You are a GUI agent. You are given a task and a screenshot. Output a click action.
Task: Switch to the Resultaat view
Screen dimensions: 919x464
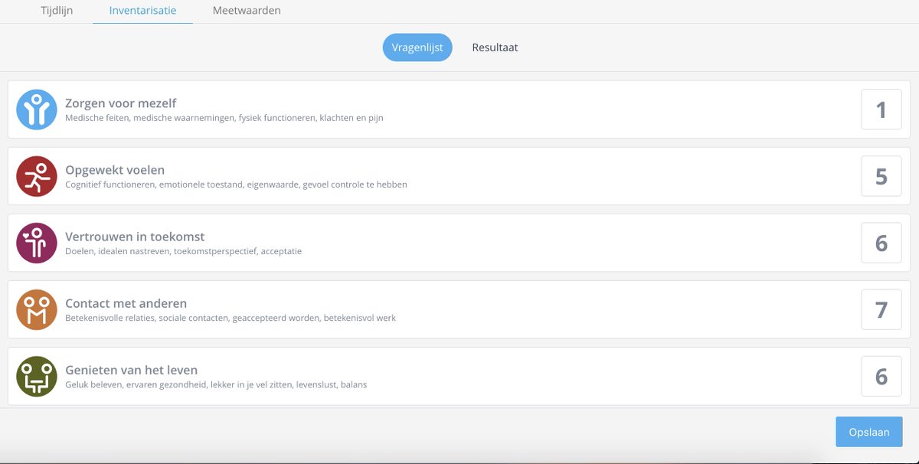(495, 47)
